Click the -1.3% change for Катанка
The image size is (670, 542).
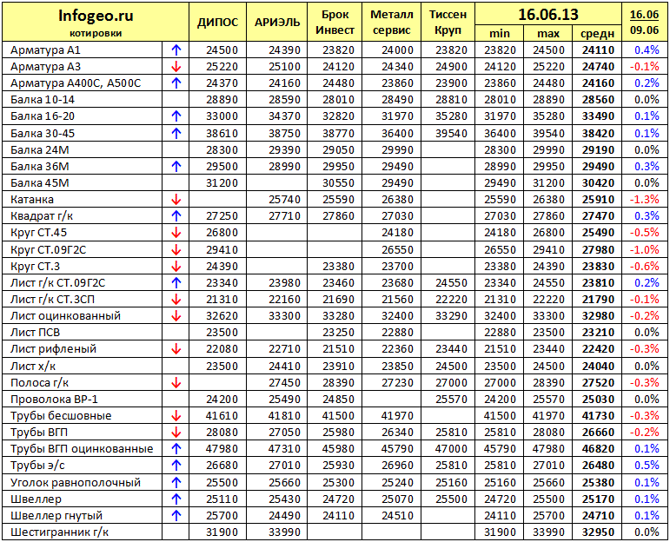[x=644, y=200]
